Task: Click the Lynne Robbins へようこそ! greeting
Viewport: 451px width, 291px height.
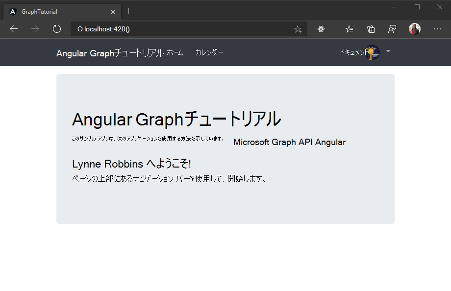Action: tap(131, 164)
